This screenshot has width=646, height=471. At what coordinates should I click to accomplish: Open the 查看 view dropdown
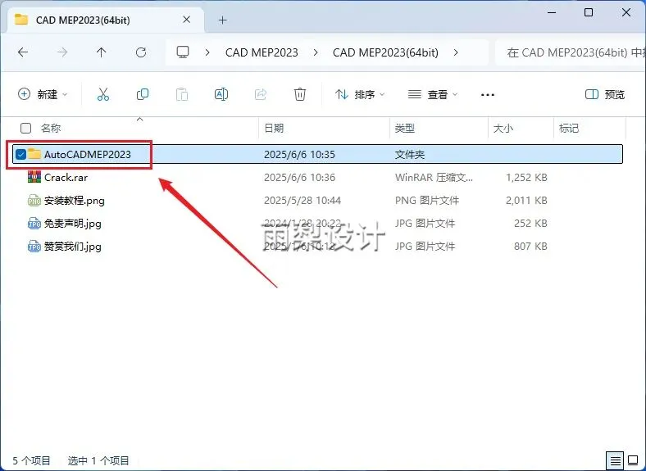point(433,94)
